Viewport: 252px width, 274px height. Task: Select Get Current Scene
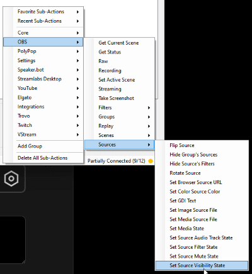click(119, 43)
